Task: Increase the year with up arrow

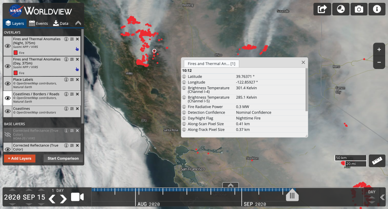Action: tap(12, 190)
